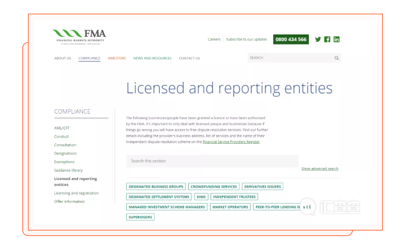Open the Careers link
Viewport: 419px width, 248px height.
click(214, 40)
